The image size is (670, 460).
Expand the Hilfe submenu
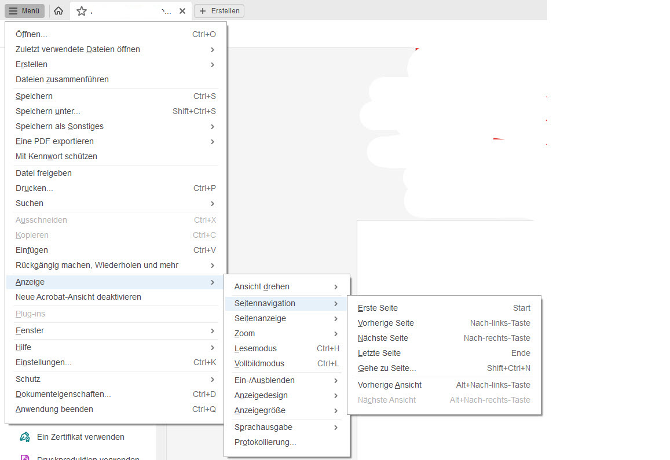(115, 347)
